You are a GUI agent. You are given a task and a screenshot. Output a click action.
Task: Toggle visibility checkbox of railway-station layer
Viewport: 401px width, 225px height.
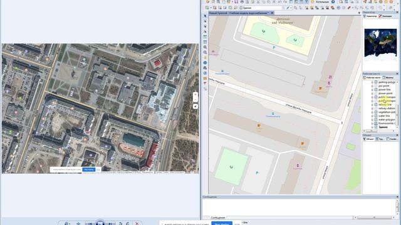tap(376, 108)
